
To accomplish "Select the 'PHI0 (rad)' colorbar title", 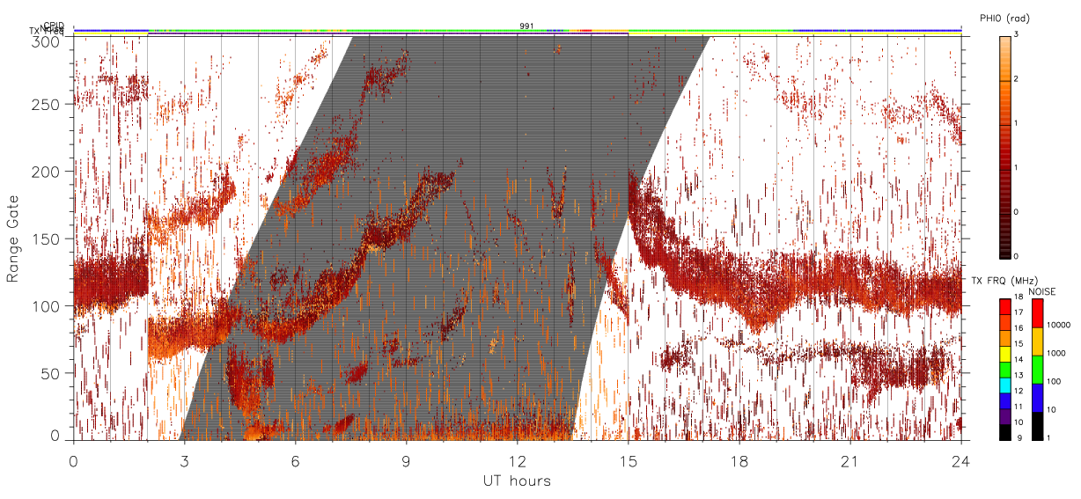I will click(1003, 18).
